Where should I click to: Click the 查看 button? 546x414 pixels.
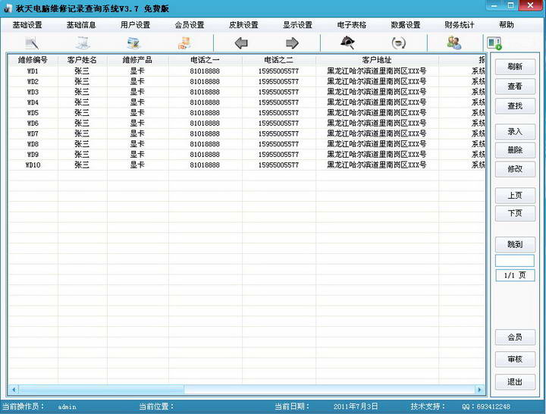[515, 86]
